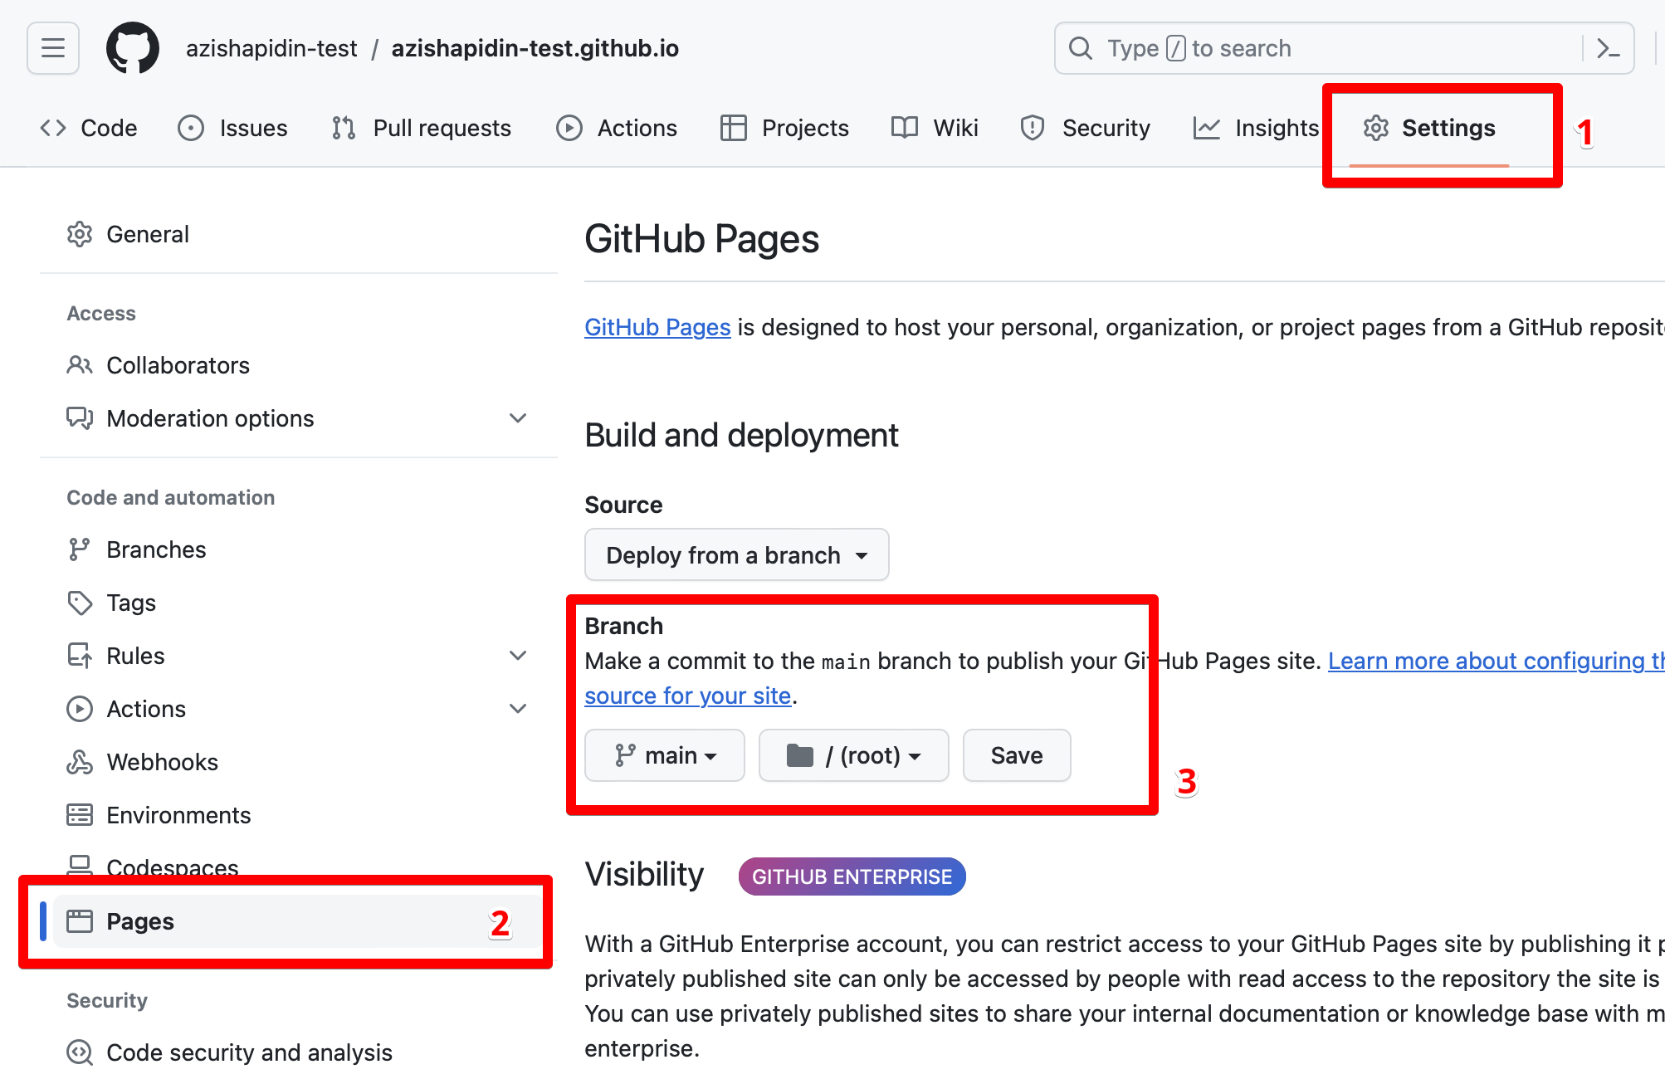
Task: Expand the Moderation options section
Action: click(518, 418)
